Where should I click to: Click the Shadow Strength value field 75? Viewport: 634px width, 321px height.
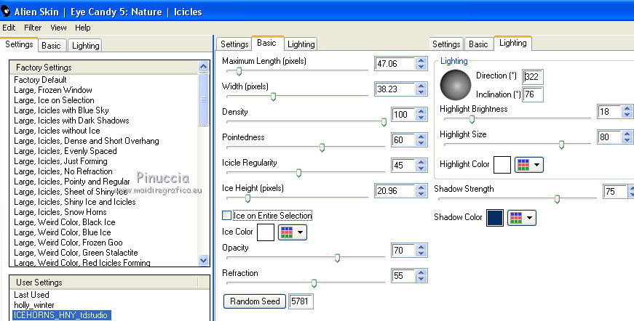[615, 192]
